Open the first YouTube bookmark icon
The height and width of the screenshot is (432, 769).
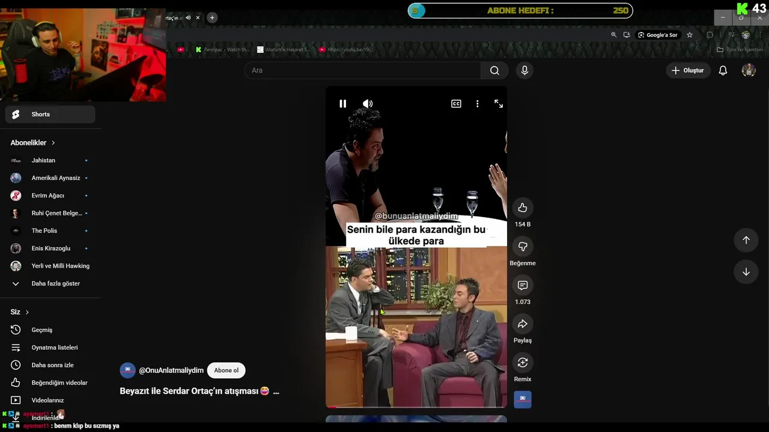click(x=181, y=49)
